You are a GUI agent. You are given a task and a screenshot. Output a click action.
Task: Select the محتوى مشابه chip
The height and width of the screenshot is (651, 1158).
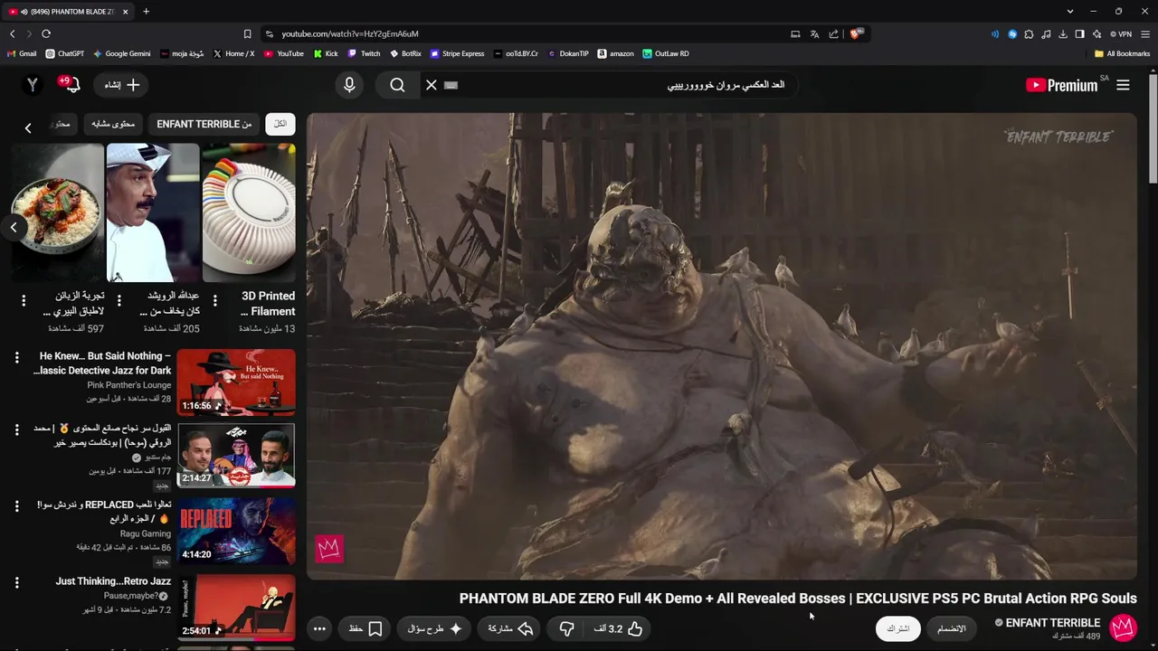pos(113,124)
